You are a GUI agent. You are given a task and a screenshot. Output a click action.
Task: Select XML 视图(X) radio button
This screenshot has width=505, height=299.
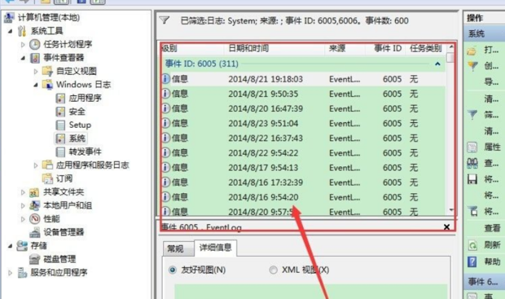(x=273, y=270)
